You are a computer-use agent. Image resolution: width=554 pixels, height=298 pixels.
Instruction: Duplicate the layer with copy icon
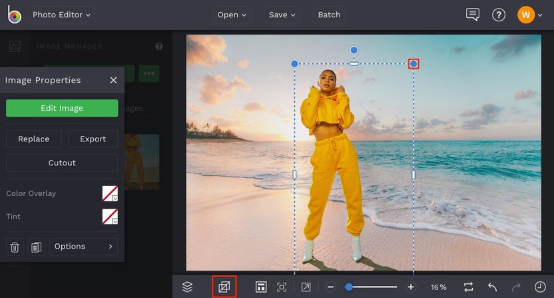click(36, 247)
